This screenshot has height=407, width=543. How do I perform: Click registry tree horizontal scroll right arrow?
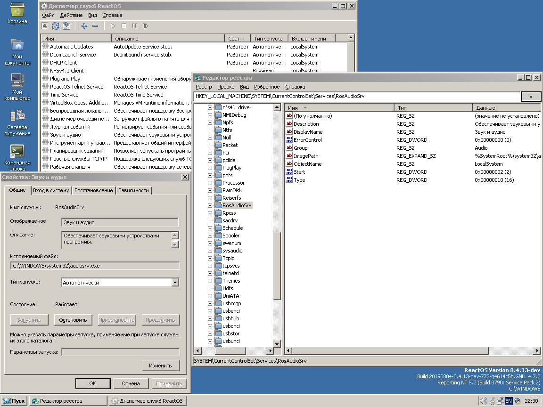click(271, 350)
